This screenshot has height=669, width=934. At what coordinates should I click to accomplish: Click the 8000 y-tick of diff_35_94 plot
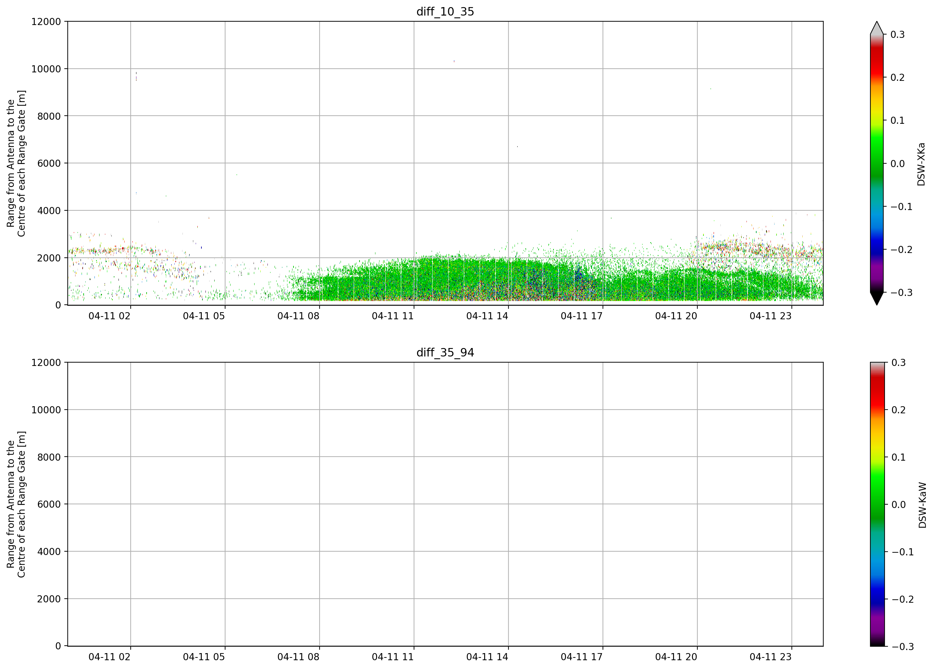click(x=49, y=457)
